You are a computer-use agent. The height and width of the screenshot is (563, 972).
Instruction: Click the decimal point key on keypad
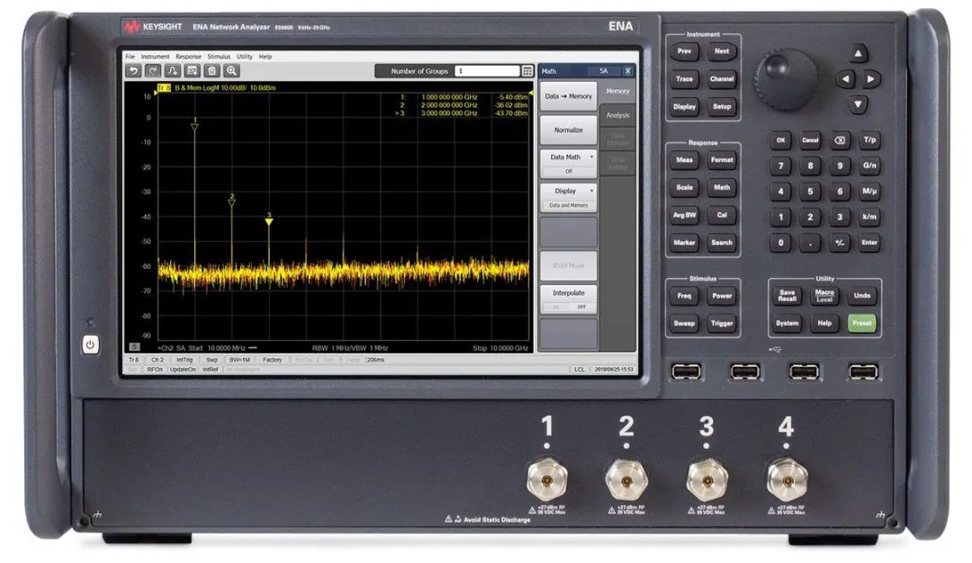coord(810,243)
